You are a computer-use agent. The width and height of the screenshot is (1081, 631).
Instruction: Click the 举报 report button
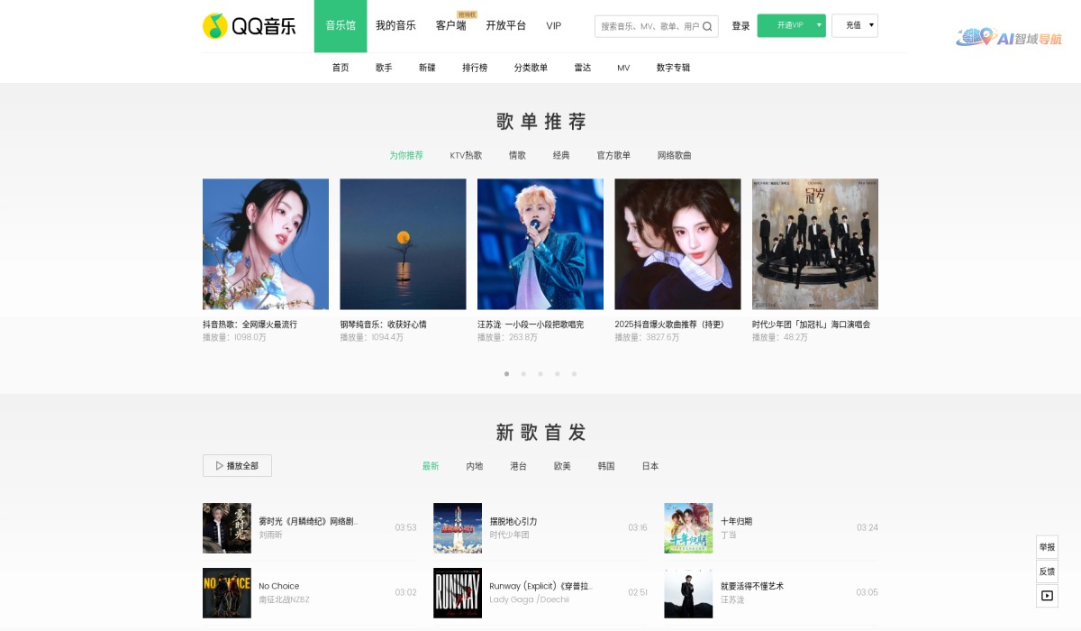[1046, 546]
